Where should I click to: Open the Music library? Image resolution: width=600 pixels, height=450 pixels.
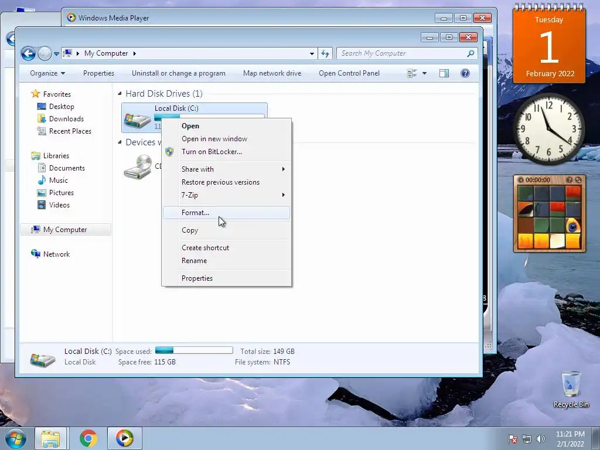pyautogui.click(x=58, y=180)
